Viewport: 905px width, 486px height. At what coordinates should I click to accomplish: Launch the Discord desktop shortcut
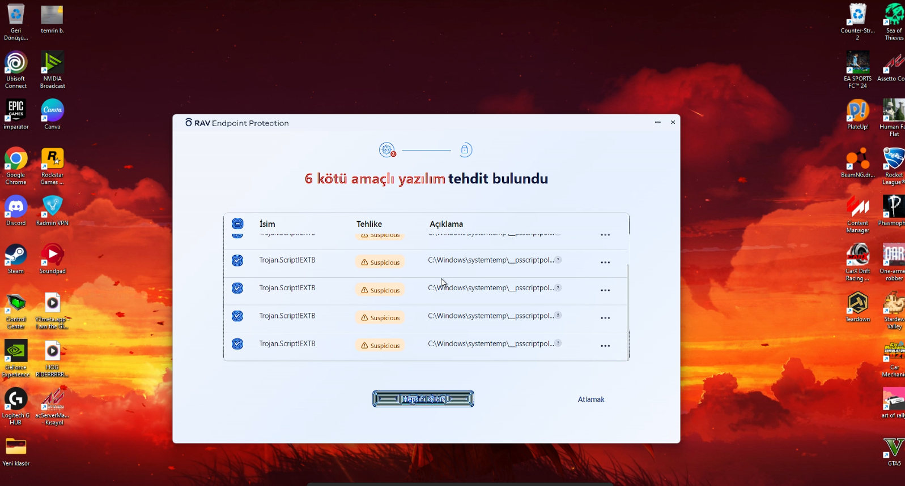[x=16, y=211]
